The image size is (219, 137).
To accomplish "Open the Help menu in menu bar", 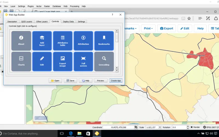I will [x=84, y=6].
